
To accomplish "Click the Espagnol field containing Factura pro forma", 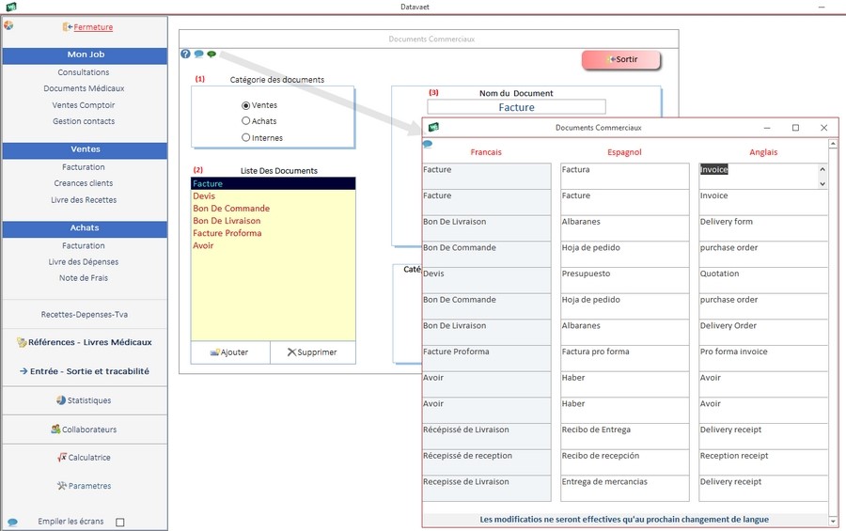I will coord(625,358).
